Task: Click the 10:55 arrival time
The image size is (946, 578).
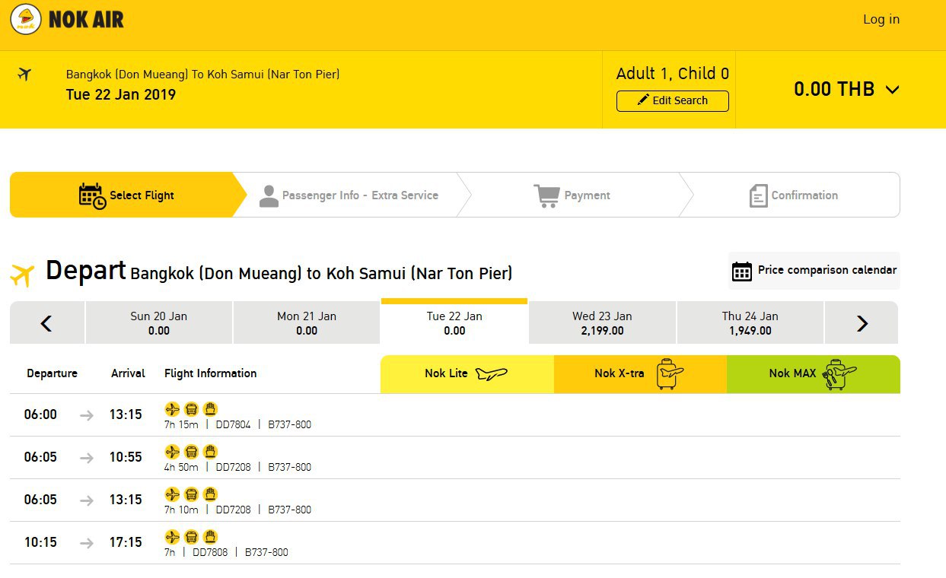Action: (126, 457)
